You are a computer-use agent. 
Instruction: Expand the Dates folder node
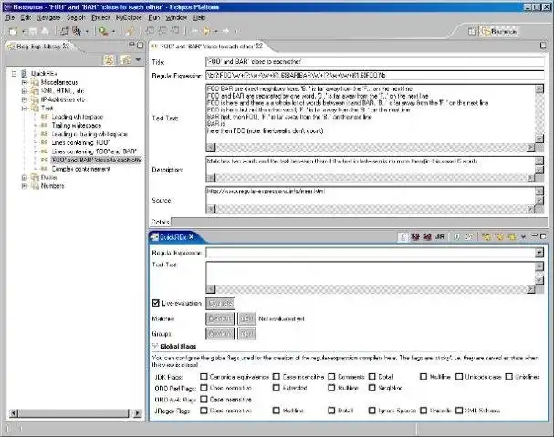tap(24, 177)
